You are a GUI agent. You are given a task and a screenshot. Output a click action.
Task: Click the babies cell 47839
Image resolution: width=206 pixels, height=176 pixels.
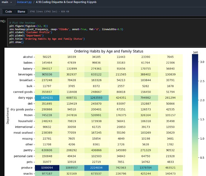tap(72, 63)
